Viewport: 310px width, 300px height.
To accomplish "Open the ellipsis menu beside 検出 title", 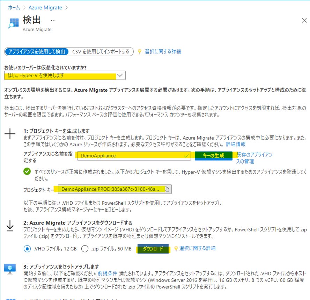I will (x=53, y=20).
